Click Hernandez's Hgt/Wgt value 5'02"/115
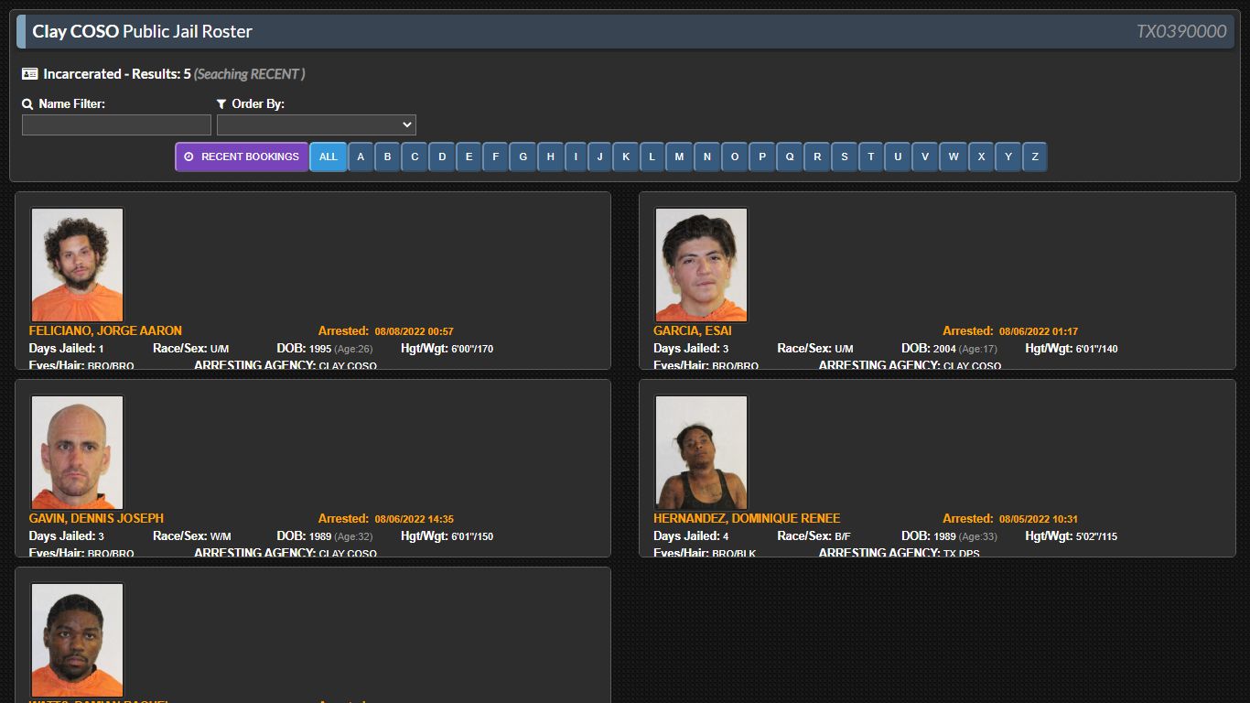Screen dimensions: 1250x703 (x=1096, y=536)
